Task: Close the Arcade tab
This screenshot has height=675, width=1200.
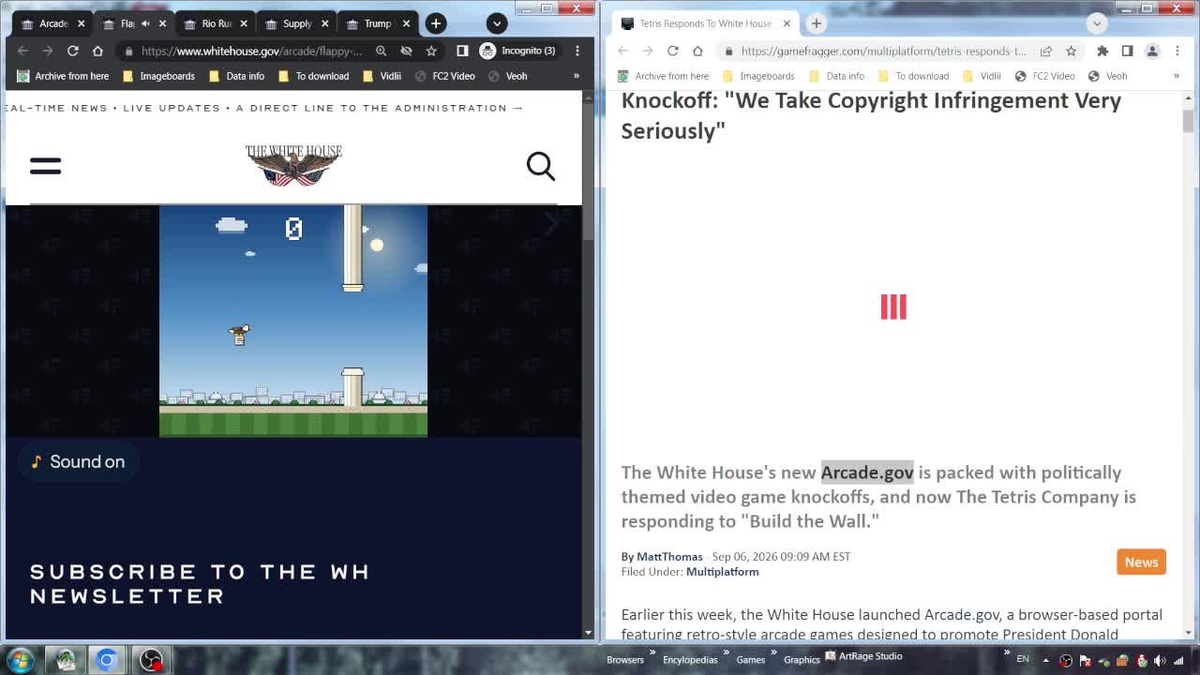Action: [x=81, y=23]
